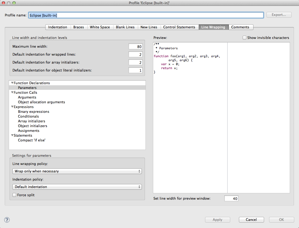
Task: Choose Object allocation arguments item
Action: pos(42,102)
